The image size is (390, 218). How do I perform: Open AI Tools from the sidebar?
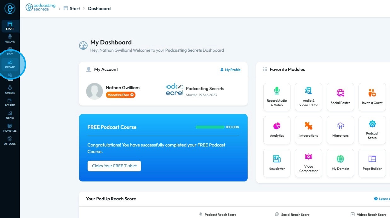point(10,141)
